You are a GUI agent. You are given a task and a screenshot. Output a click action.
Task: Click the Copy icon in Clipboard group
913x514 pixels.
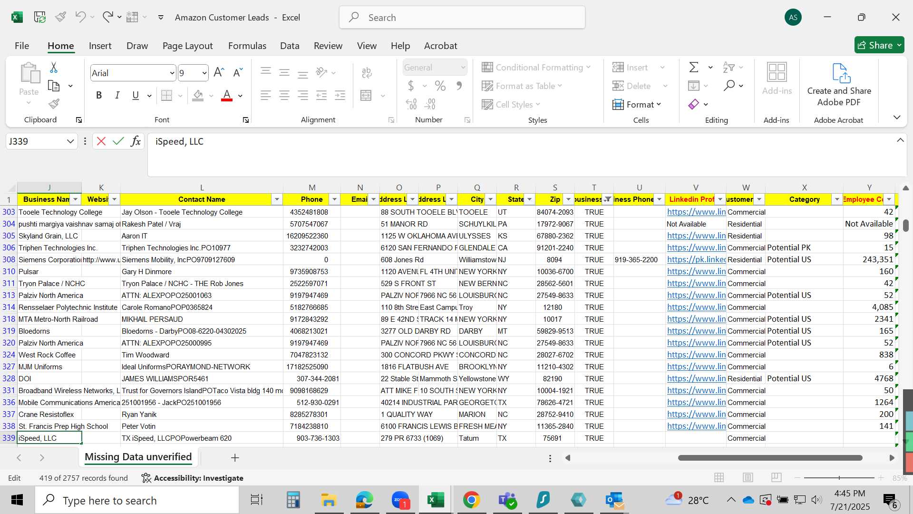pos(54,86)
